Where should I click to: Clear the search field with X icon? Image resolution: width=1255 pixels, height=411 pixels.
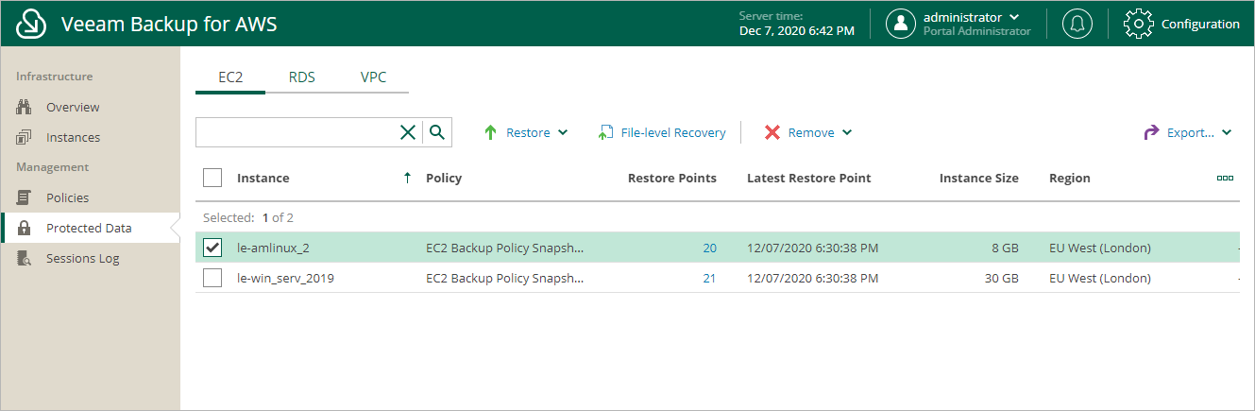[408, 132]
